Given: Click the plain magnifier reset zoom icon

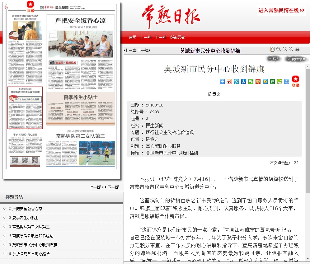Looking at the screenshot, I should tap(285, 49).
